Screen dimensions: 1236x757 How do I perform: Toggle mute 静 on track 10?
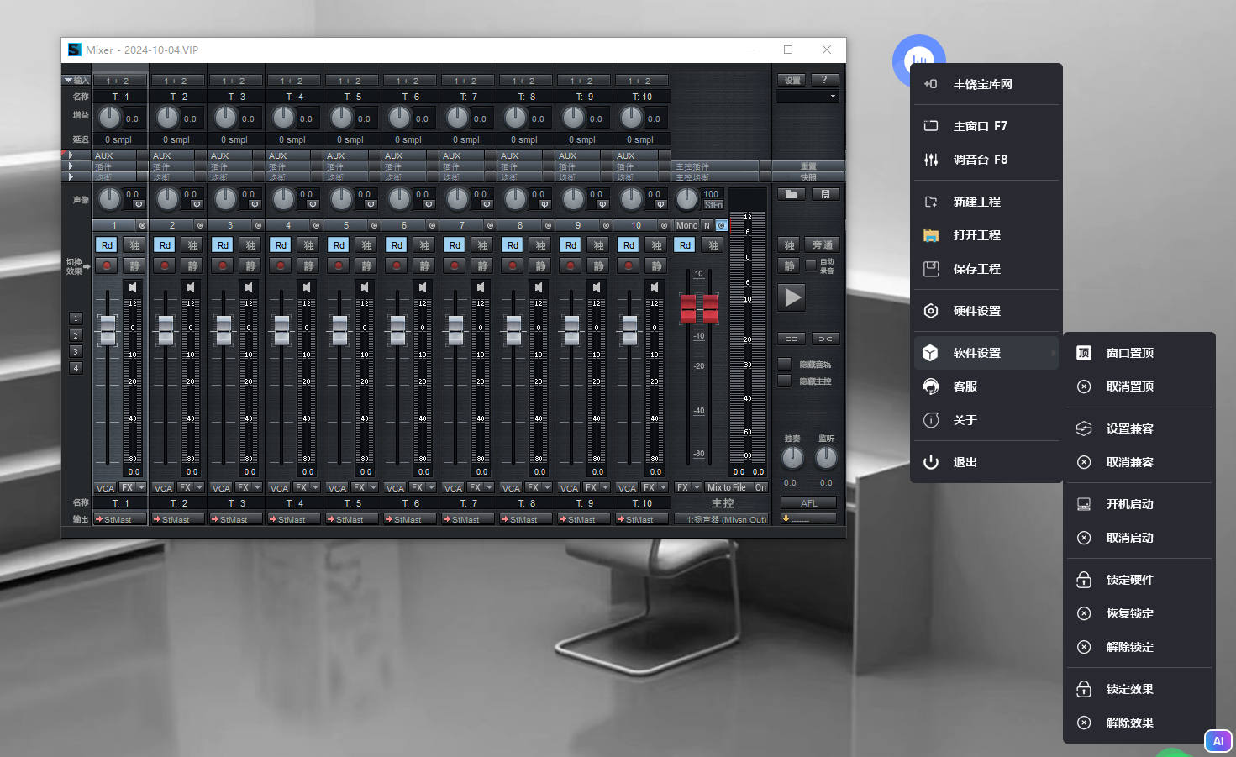(656, 265)
